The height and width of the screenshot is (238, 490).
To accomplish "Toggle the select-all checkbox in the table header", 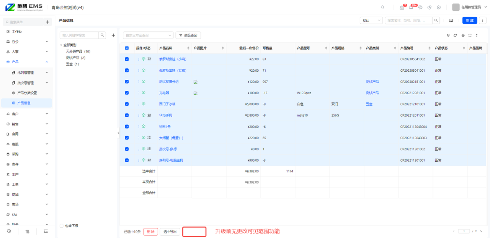I will coord(127,48).
